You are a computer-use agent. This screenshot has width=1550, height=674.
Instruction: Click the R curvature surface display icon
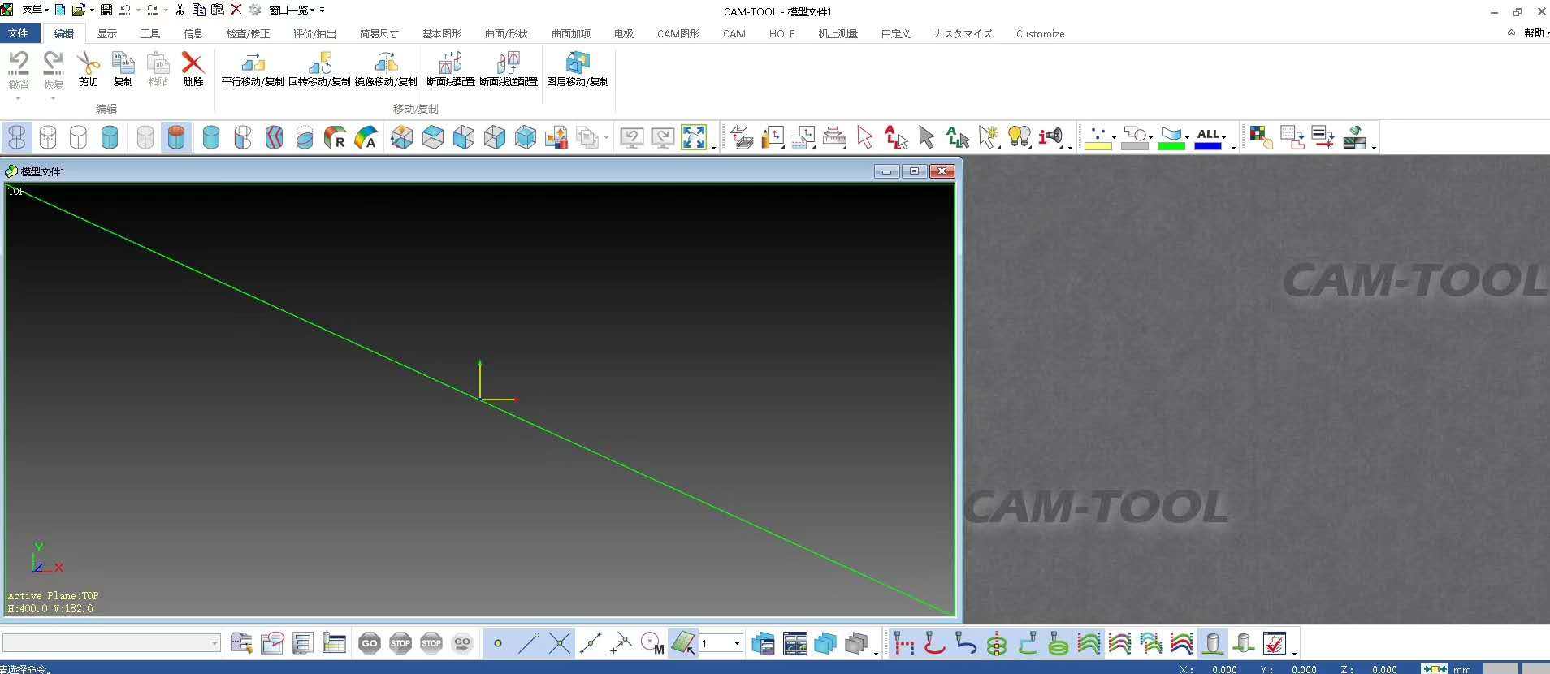click(x=335, y=137)
